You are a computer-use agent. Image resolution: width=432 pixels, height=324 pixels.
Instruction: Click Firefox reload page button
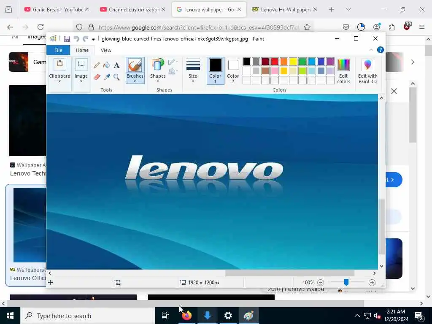(x=40, y=27)
